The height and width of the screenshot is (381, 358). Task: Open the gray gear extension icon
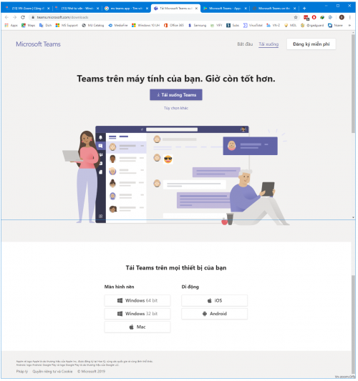click(330, 17)
